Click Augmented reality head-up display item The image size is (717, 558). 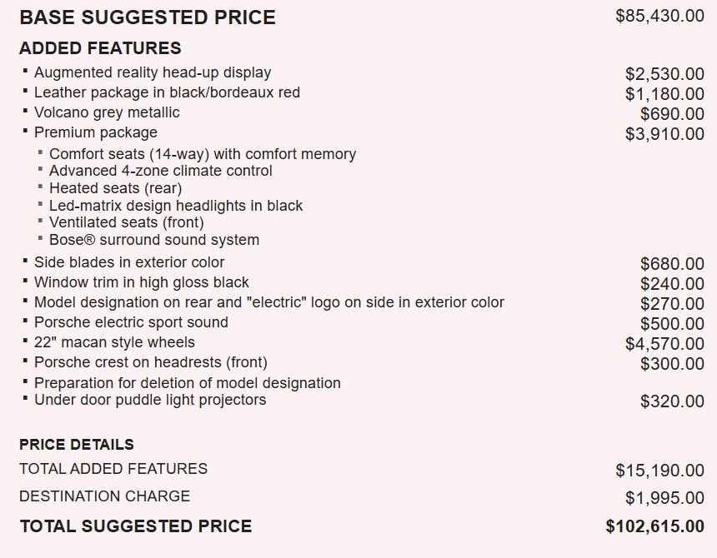coord(153,72)
